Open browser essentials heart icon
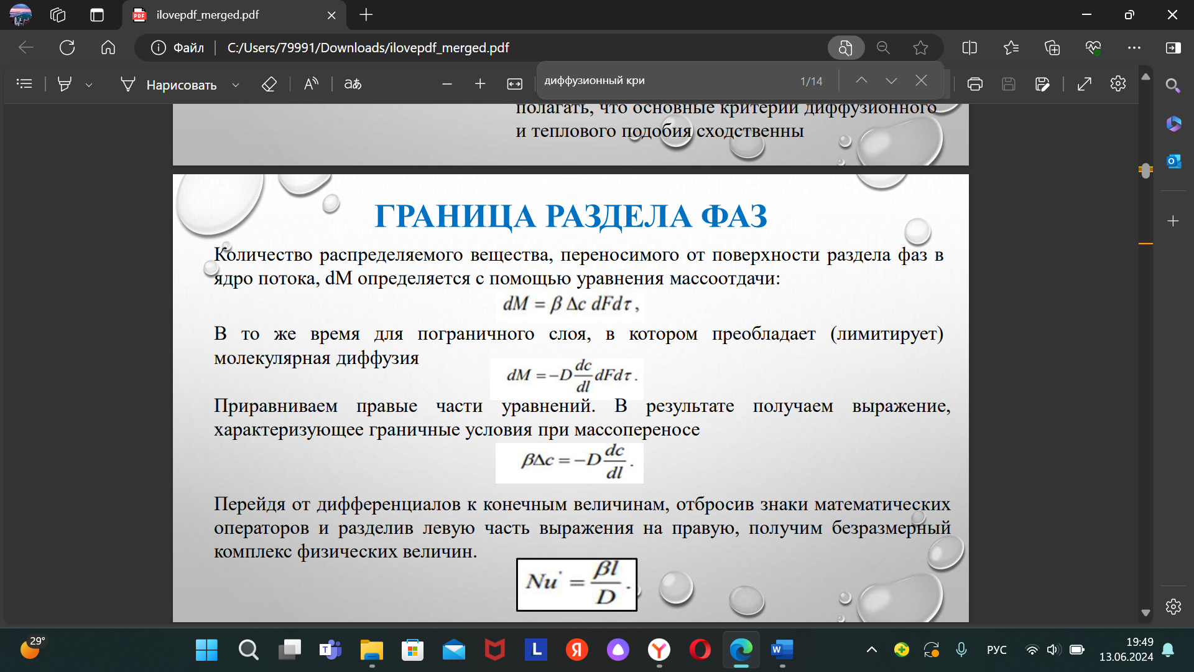This screenshot has height=672, width=1194. (1093, 48)
